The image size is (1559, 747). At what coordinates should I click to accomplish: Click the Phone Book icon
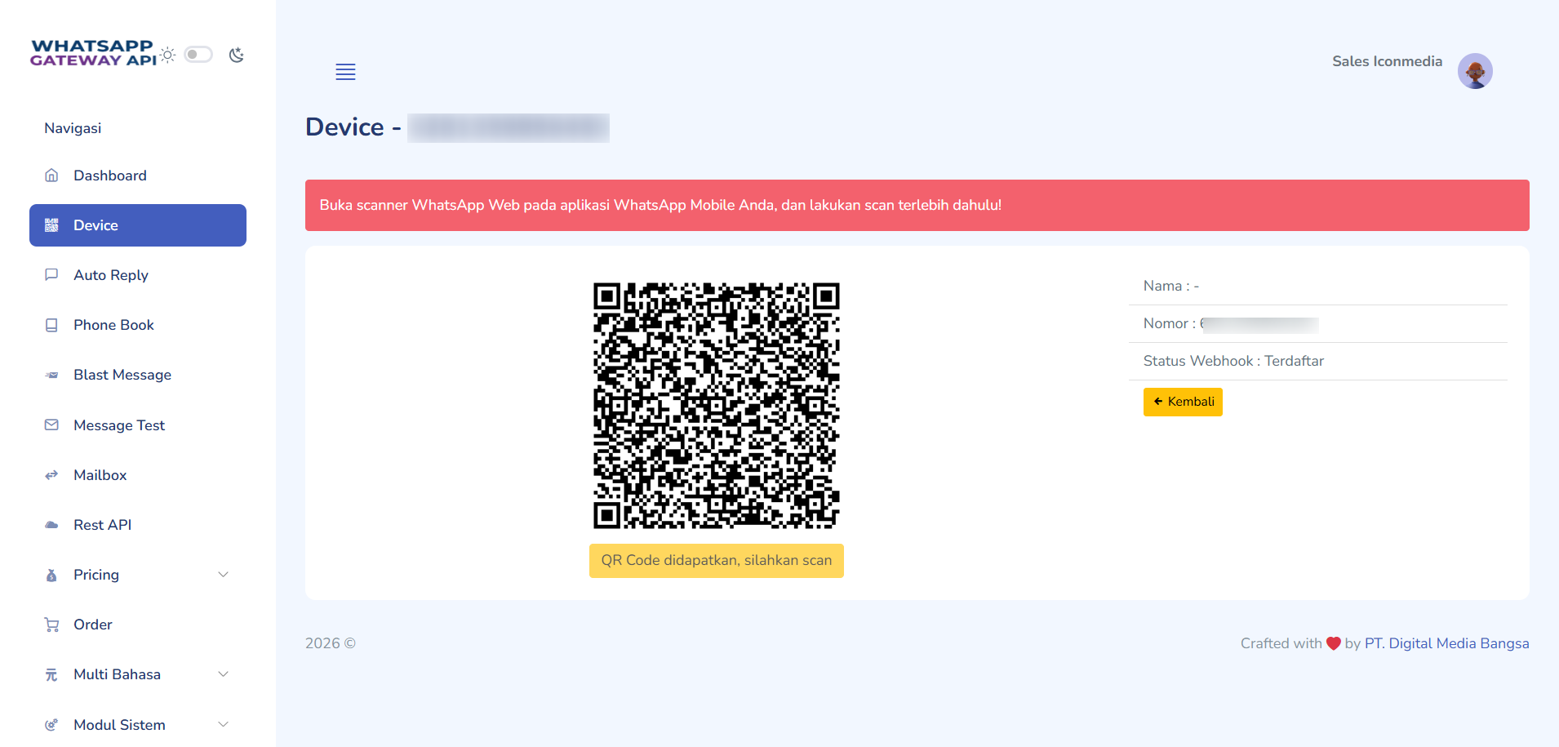click(x=51, y=325)
